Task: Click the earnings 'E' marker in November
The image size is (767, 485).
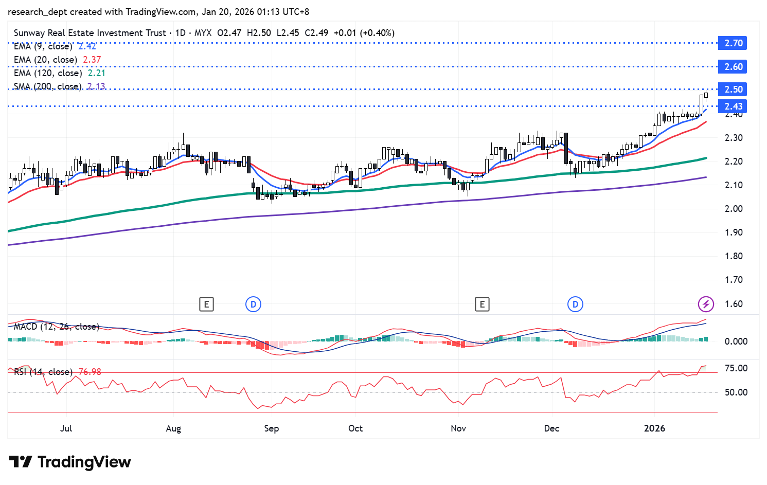Action: click(482, 304)
